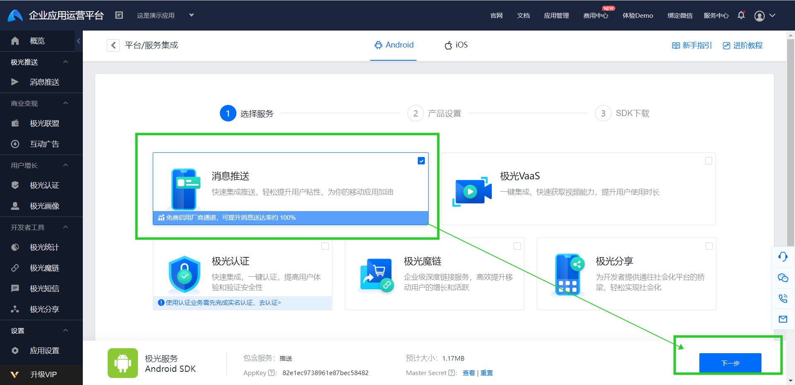Image resolution: width=795 pixels, height=385 pixels.
Task: Switch to the Android tab
Action: [394, 45]
